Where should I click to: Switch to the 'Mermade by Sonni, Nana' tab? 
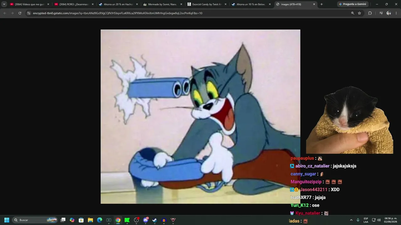click(163, 4)
